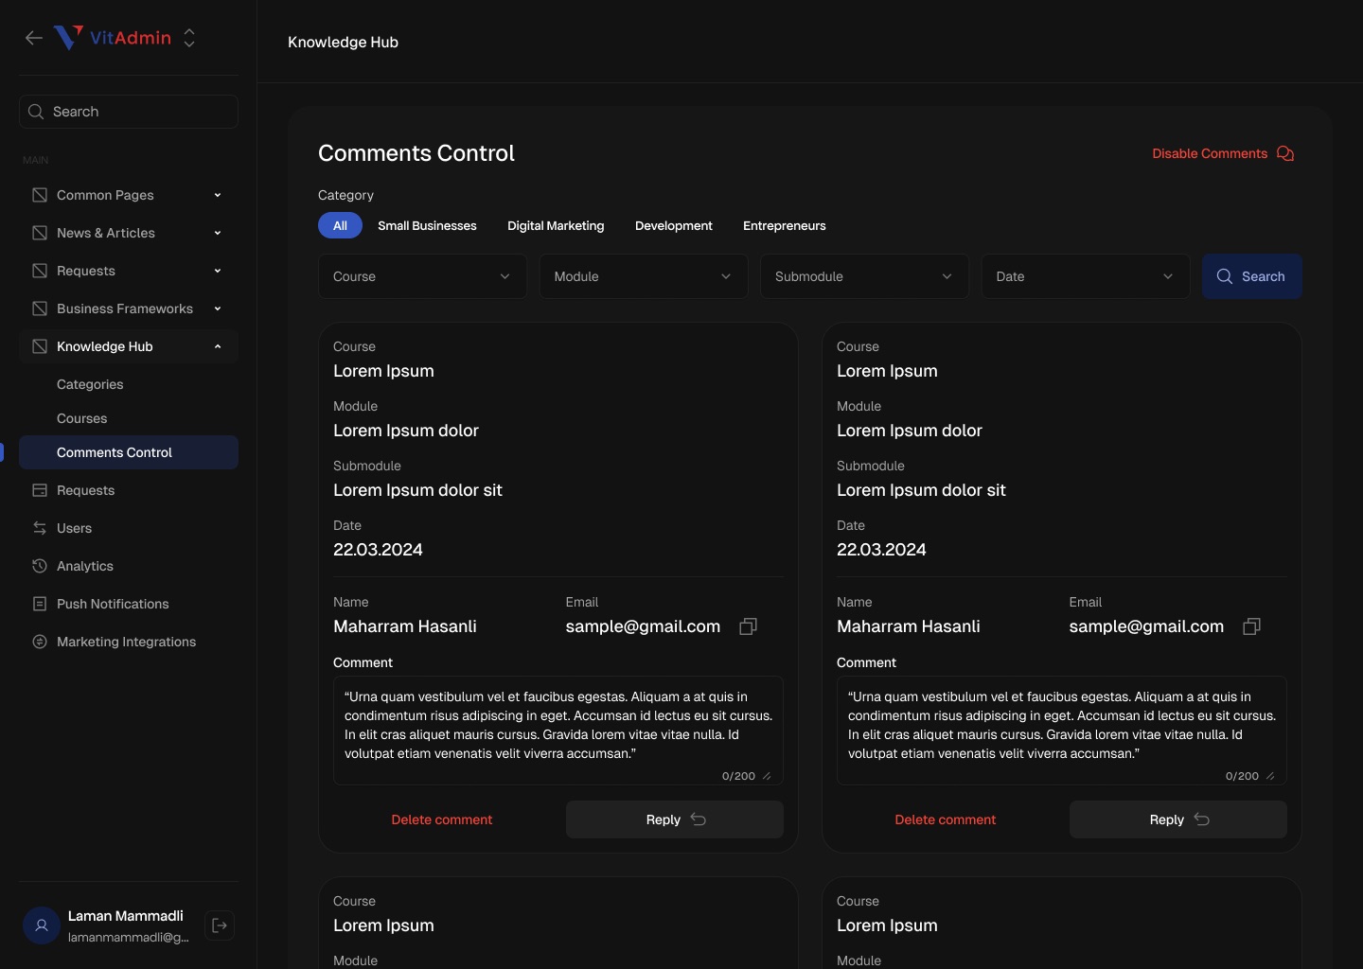This screenshot has width=1363, height=969.
Task: Click the back arrow icon beside VitAdmin
Action: (x=34, y=38)
